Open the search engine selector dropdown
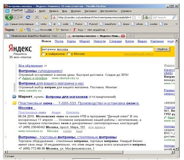Viewport: 184px width, 160px height. click(150, 17)
